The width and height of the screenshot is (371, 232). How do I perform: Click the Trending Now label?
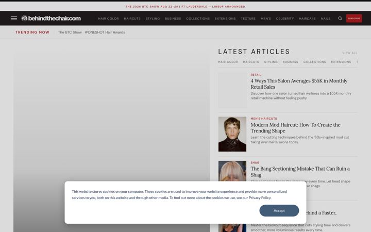(32, 32)
